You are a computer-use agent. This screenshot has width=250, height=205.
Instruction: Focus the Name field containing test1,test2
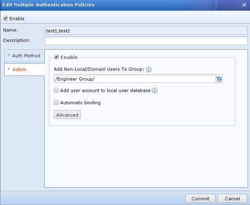[146, 30]
